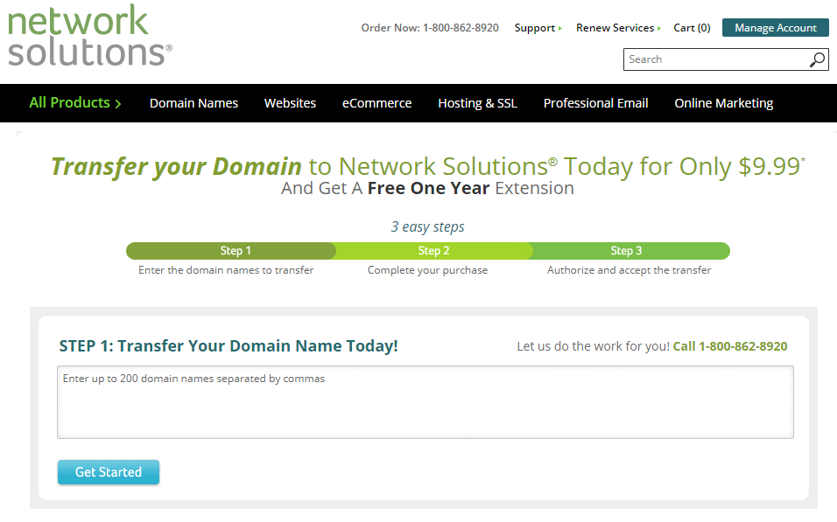The image size is (837, 522).
Task: Click the Call 1-800-862-8920 link
Action: pyautogui.click(x=729, y=346)
